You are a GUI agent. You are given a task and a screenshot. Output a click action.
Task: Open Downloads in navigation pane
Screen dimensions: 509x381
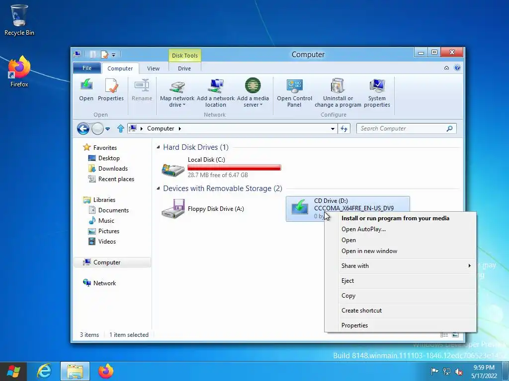(108, 169)
